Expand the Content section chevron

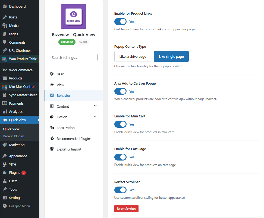95,106
